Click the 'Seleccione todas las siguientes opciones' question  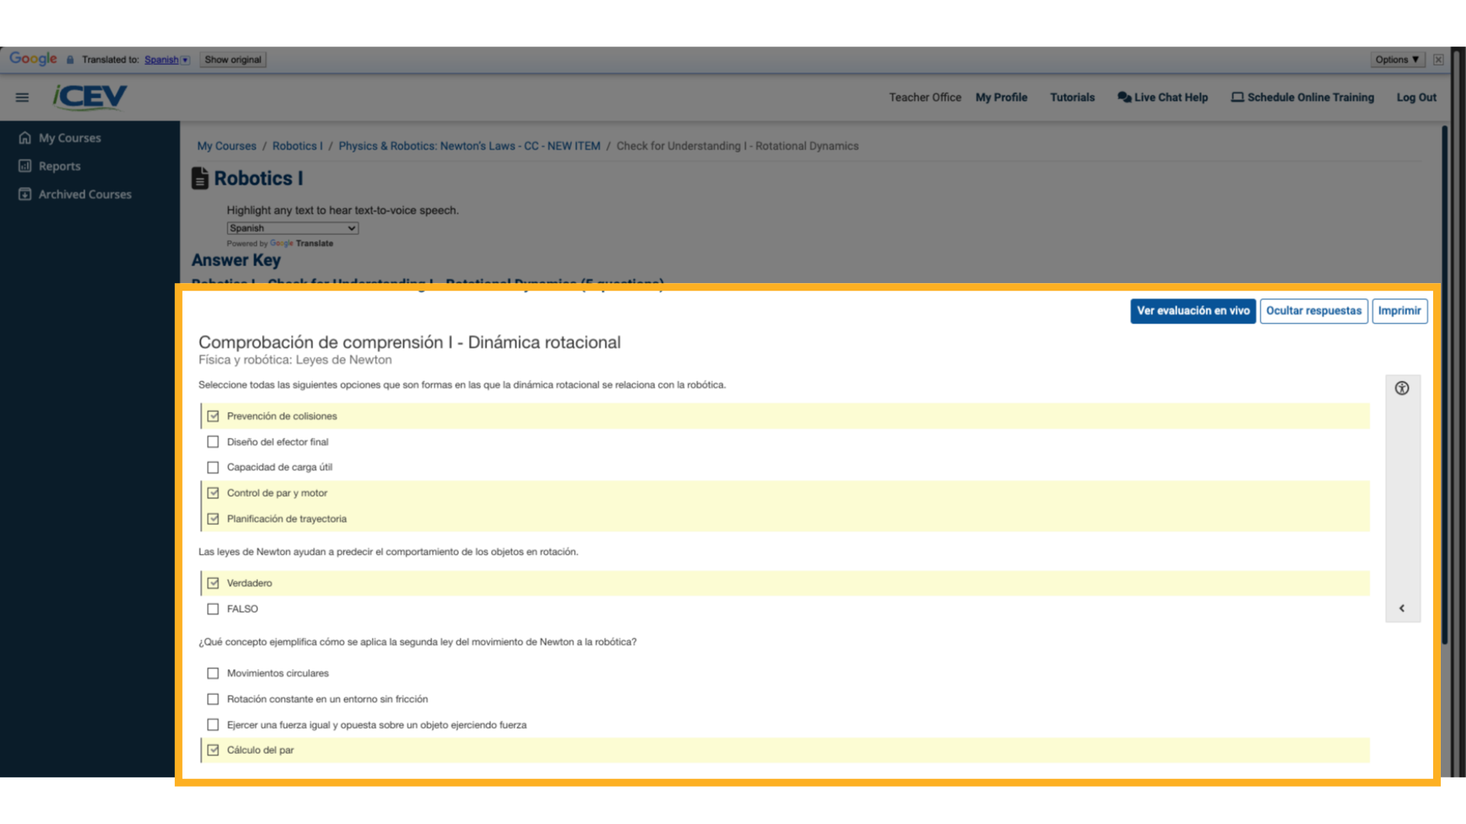462,385
